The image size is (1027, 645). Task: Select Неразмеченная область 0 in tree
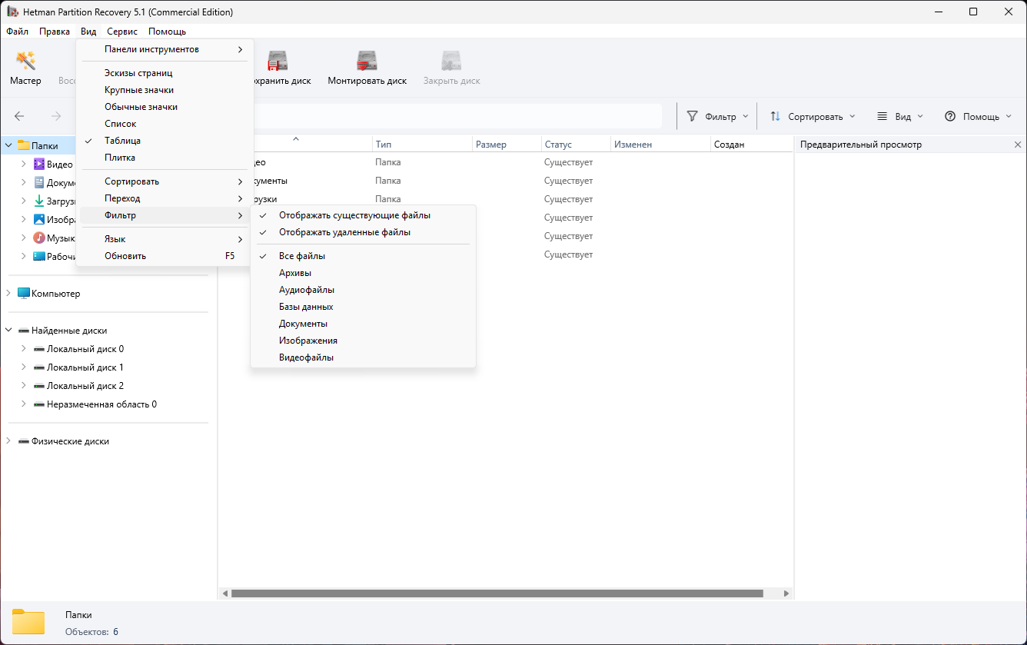[95, 404]
